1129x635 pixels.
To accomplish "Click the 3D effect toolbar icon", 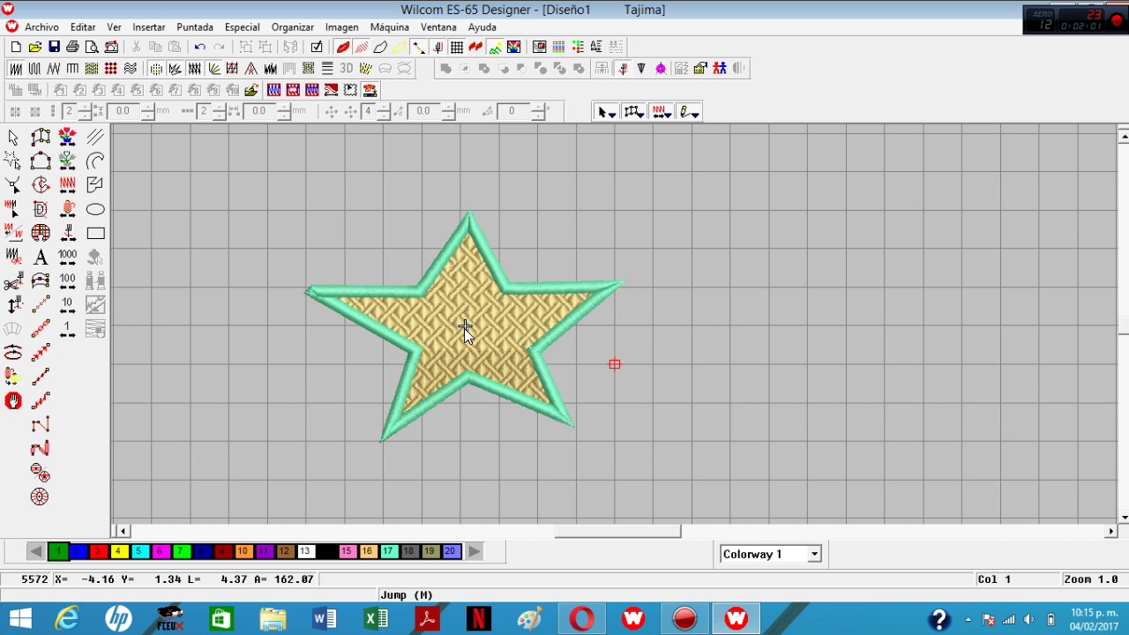I will [x=347, y=68].
